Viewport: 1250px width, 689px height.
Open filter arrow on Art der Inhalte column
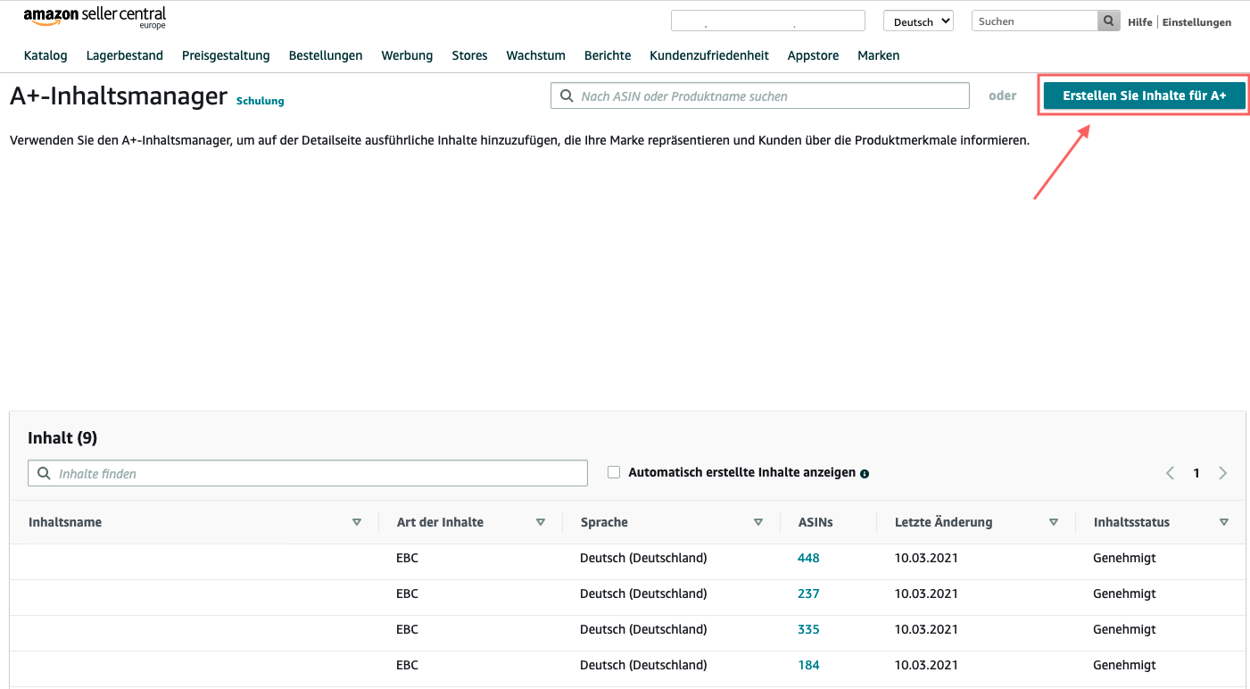coord(541,522)
